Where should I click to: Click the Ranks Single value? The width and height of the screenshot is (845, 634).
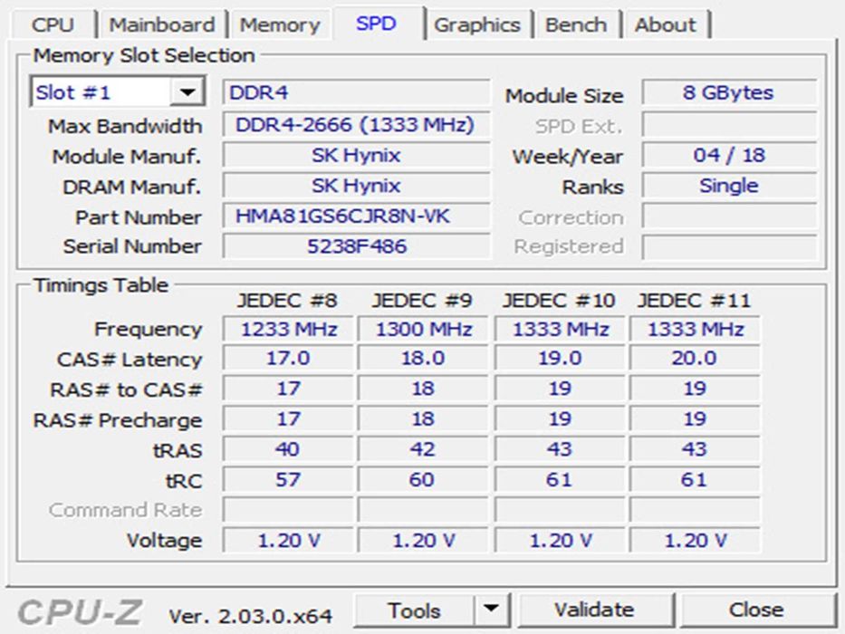(x=729, y=186)
